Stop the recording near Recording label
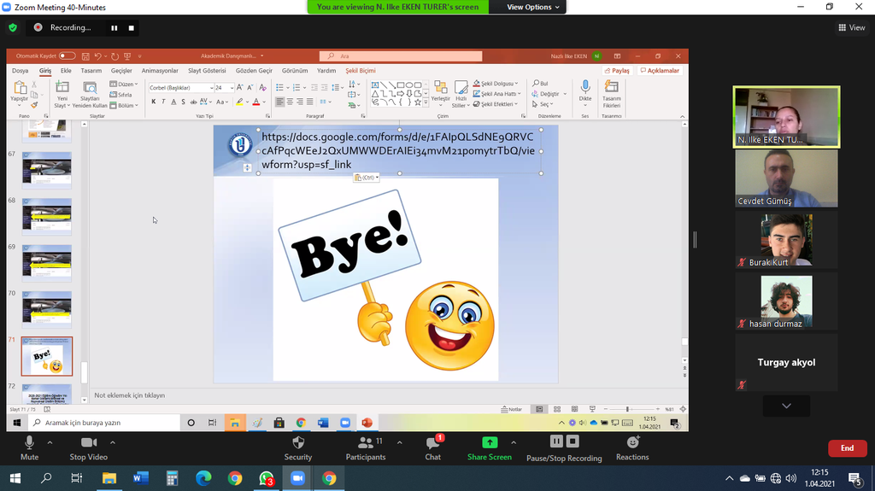This screenshot has height=491, width=875. pos(131,28)
